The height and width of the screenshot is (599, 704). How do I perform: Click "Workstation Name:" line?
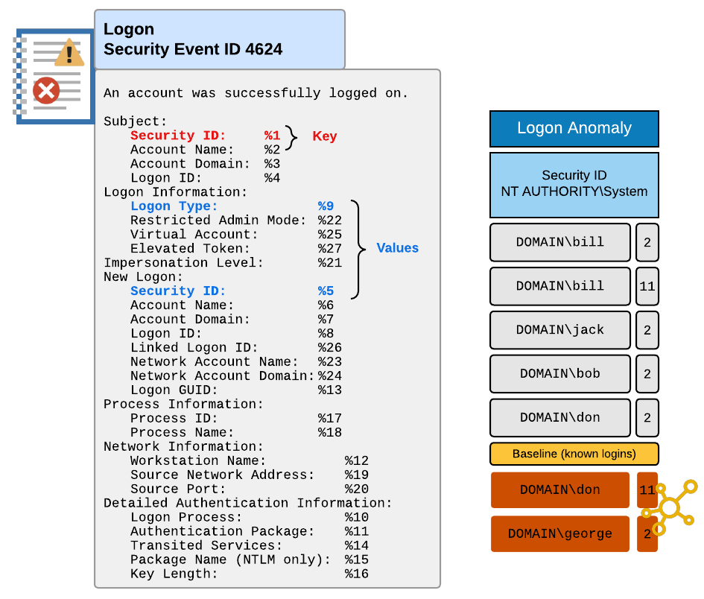click(x=250, y=460)
